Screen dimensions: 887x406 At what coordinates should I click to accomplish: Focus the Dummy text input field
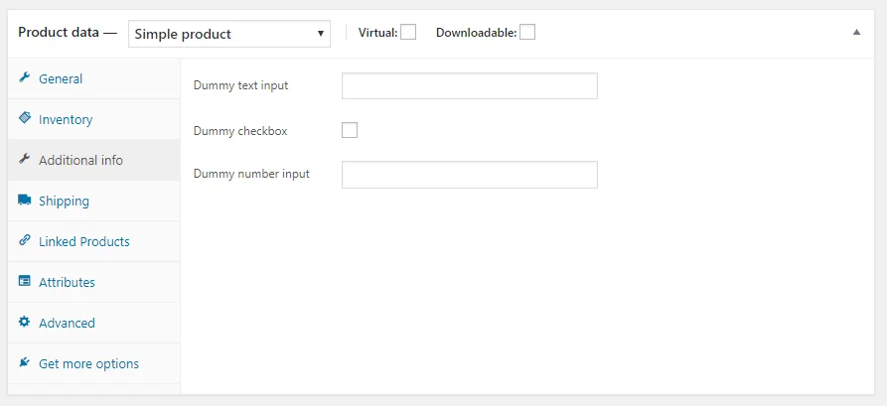(470, 86)
